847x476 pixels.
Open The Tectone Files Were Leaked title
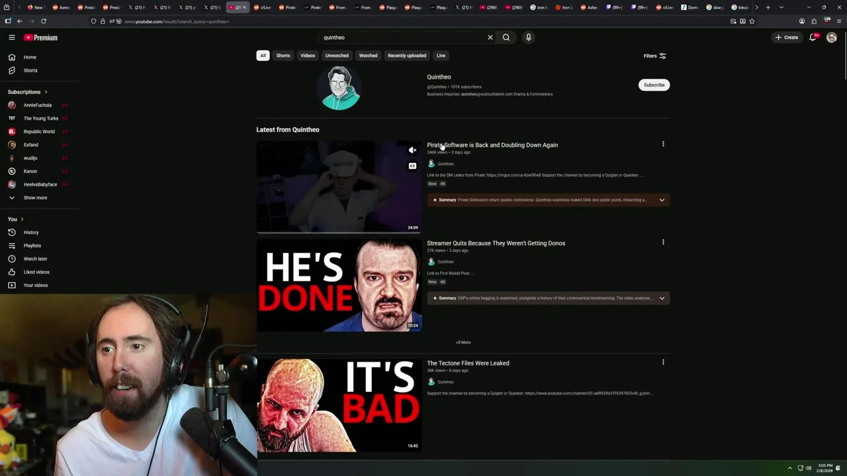pos(468,363)
